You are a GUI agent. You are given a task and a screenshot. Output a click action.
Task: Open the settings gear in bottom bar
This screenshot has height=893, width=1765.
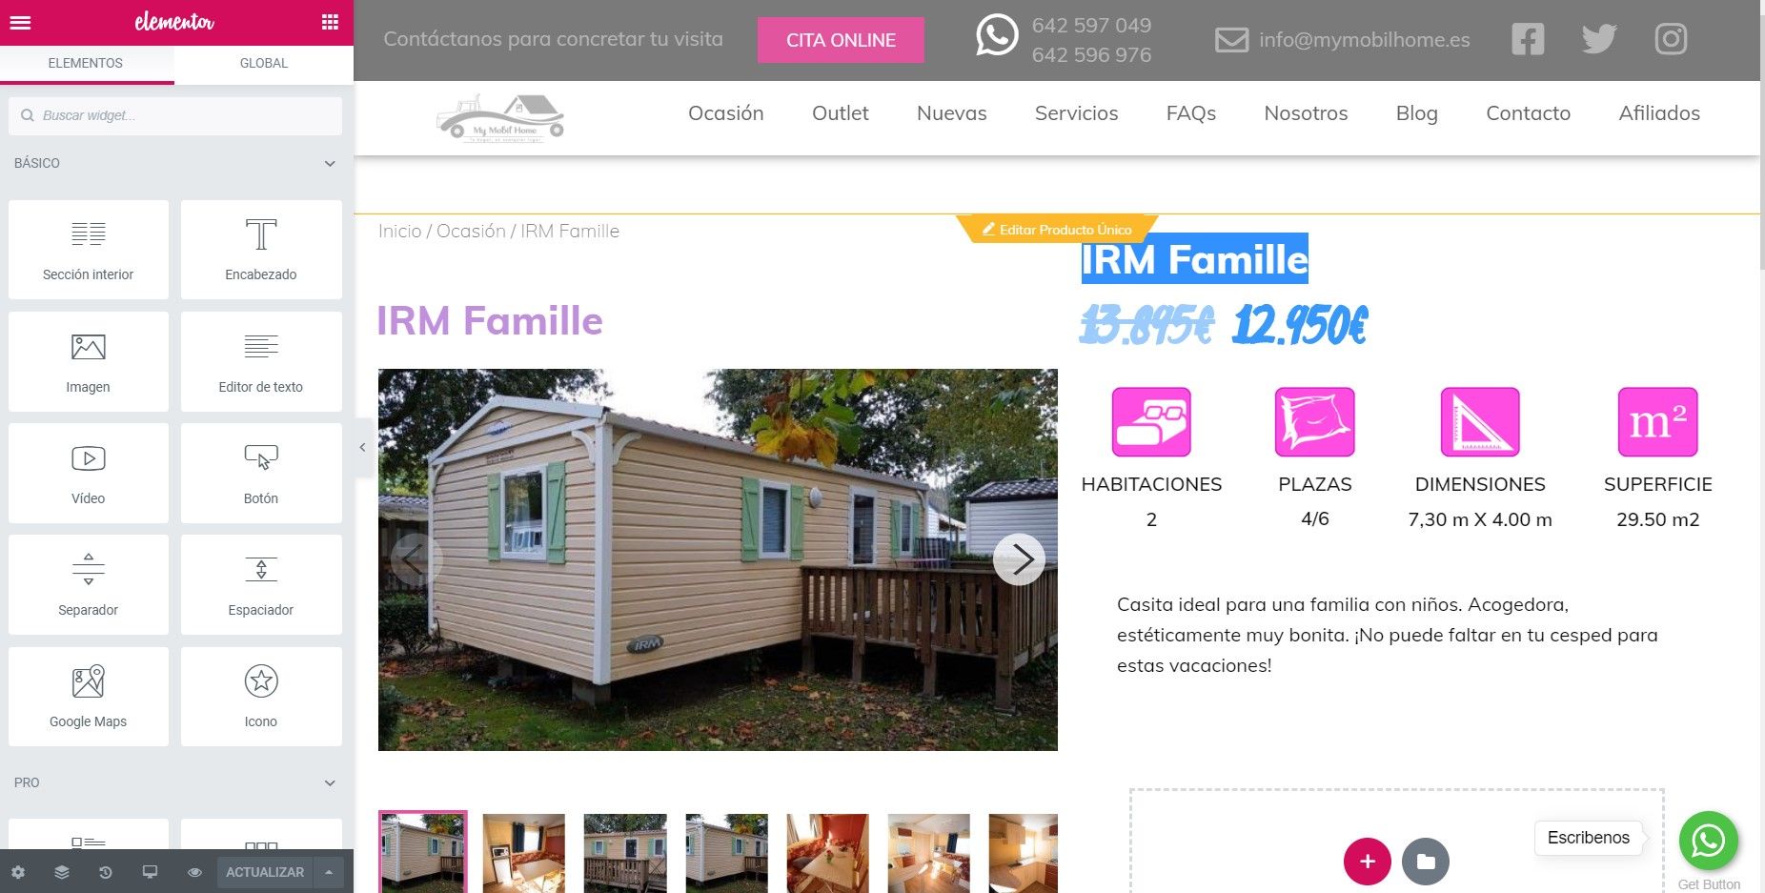pos(18,872)
